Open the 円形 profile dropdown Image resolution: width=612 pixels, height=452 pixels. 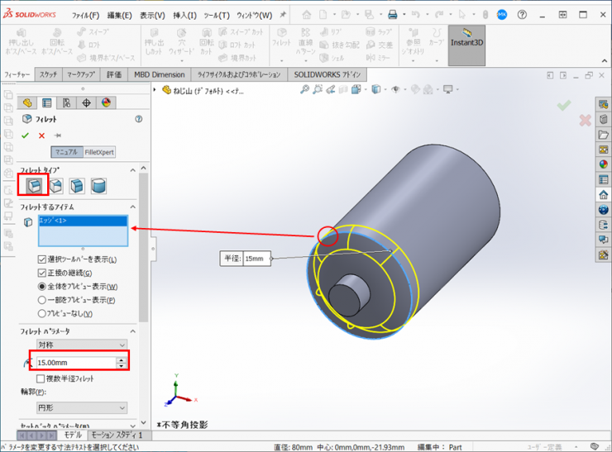82,407
